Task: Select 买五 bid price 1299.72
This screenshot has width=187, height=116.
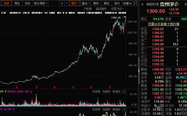Action: [x=158, y=64]
